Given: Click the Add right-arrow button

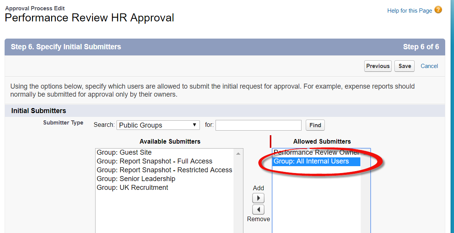Looking at the screenshot, I should pyautogui.click(x=258, y=198).
